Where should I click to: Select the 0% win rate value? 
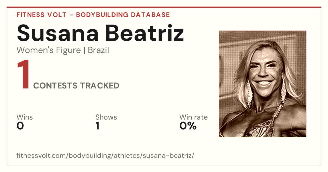tap(188, 126)
